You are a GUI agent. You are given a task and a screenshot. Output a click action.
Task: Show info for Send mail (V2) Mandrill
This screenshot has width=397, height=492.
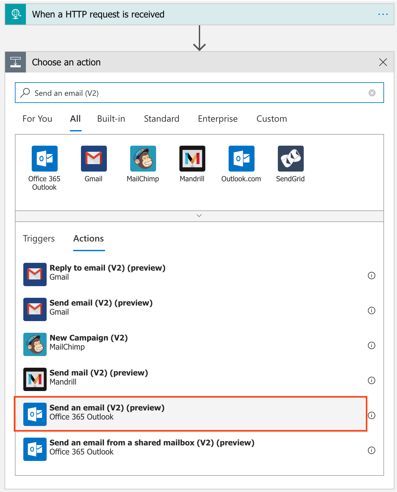click(x=371, y=380)
